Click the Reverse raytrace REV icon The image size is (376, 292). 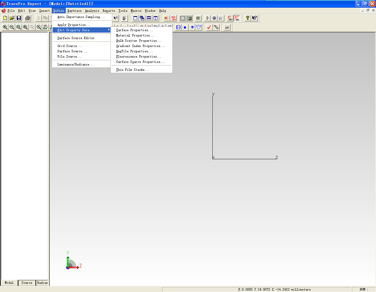coord(173,18)
